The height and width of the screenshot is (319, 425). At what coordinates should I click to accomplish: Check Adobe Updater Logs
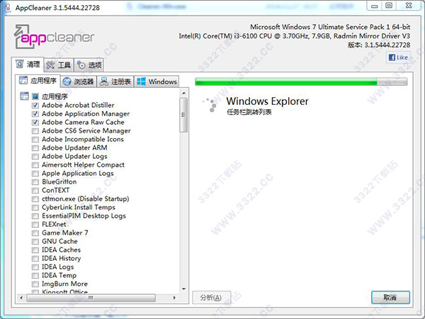click(x=35, y=156)
